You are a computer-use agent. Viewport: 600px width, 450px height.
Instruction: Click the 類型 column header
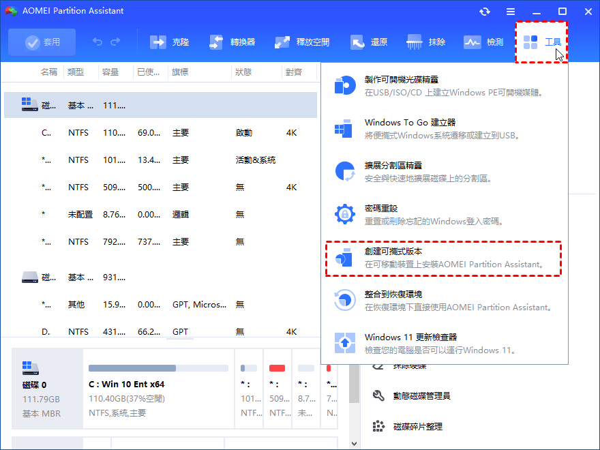coord(76,72)
